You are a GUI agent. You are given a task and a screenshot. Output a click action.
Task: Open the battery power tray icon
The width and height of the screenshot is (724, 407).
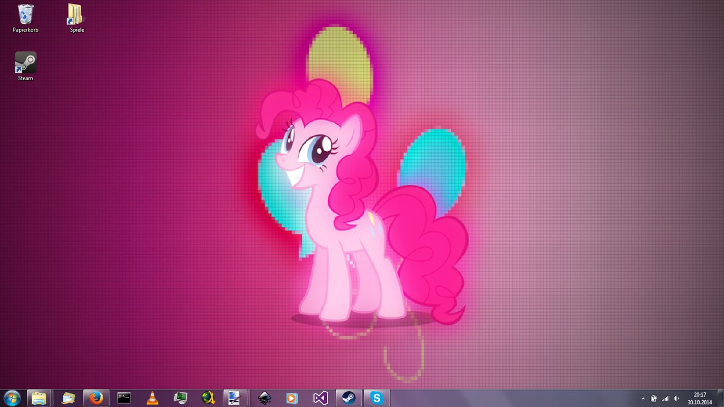coord(654,399)
